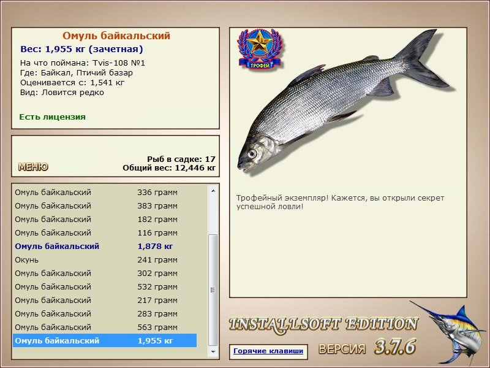Open the Горячие клавиши link

click(268, 351)
